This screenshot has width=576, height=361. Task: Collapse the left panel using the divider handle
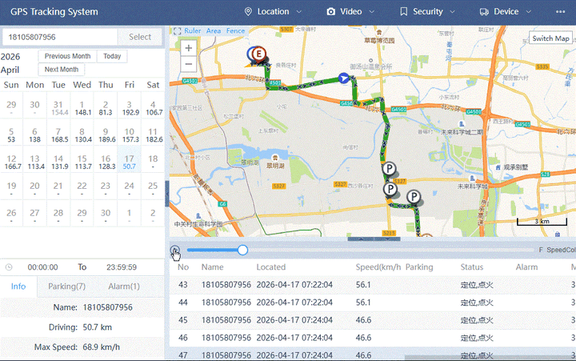[x=167, y=193]
